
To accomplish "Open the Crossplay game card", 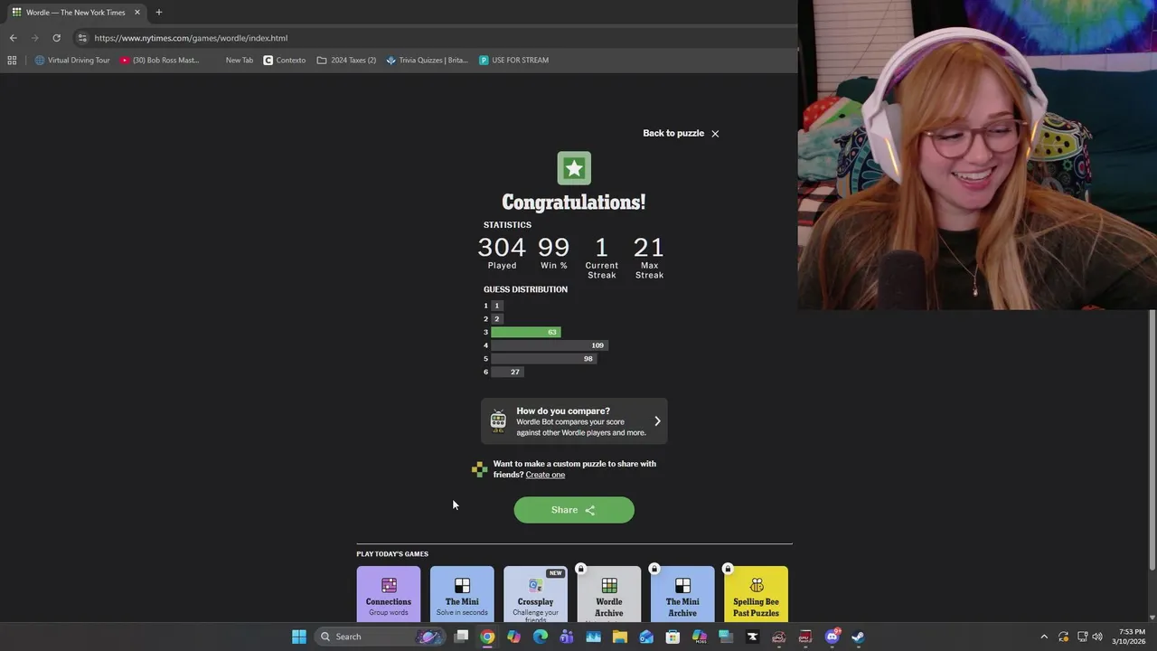I will click(535, 594).
